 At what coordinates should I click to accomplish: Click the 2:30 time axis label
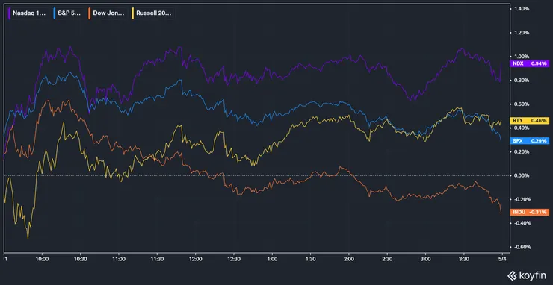click(x=387, y=259)
